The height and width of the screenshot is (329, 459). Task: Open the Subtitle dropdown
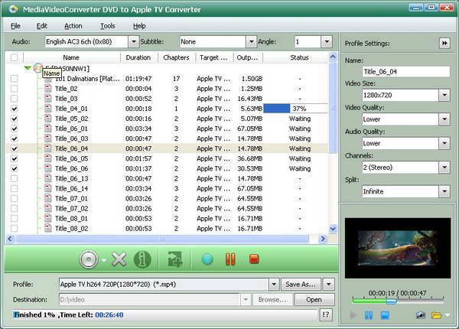(x=251, y=41)
